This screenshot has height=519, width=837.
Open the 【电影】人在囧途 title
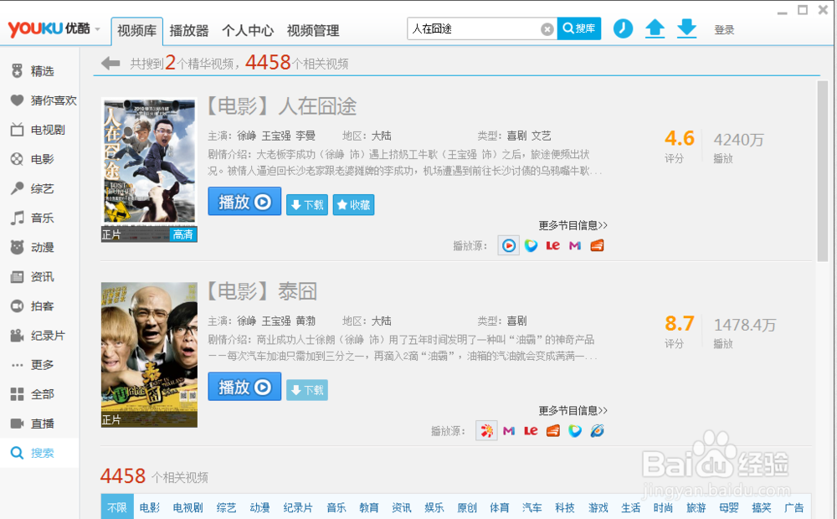pyautogui.click(x=282, y=106)
